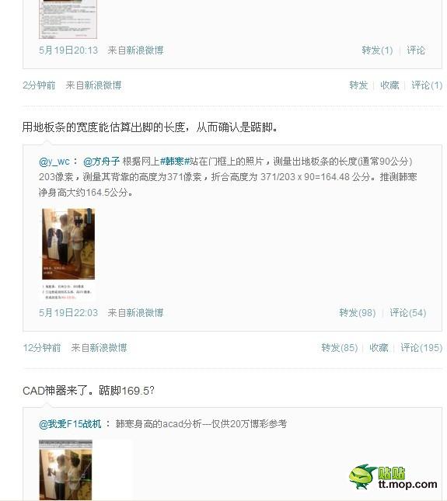Open the @方舟子 mention link
The height and width of the screenshot is (501, 447).
(x=101, y=162)
